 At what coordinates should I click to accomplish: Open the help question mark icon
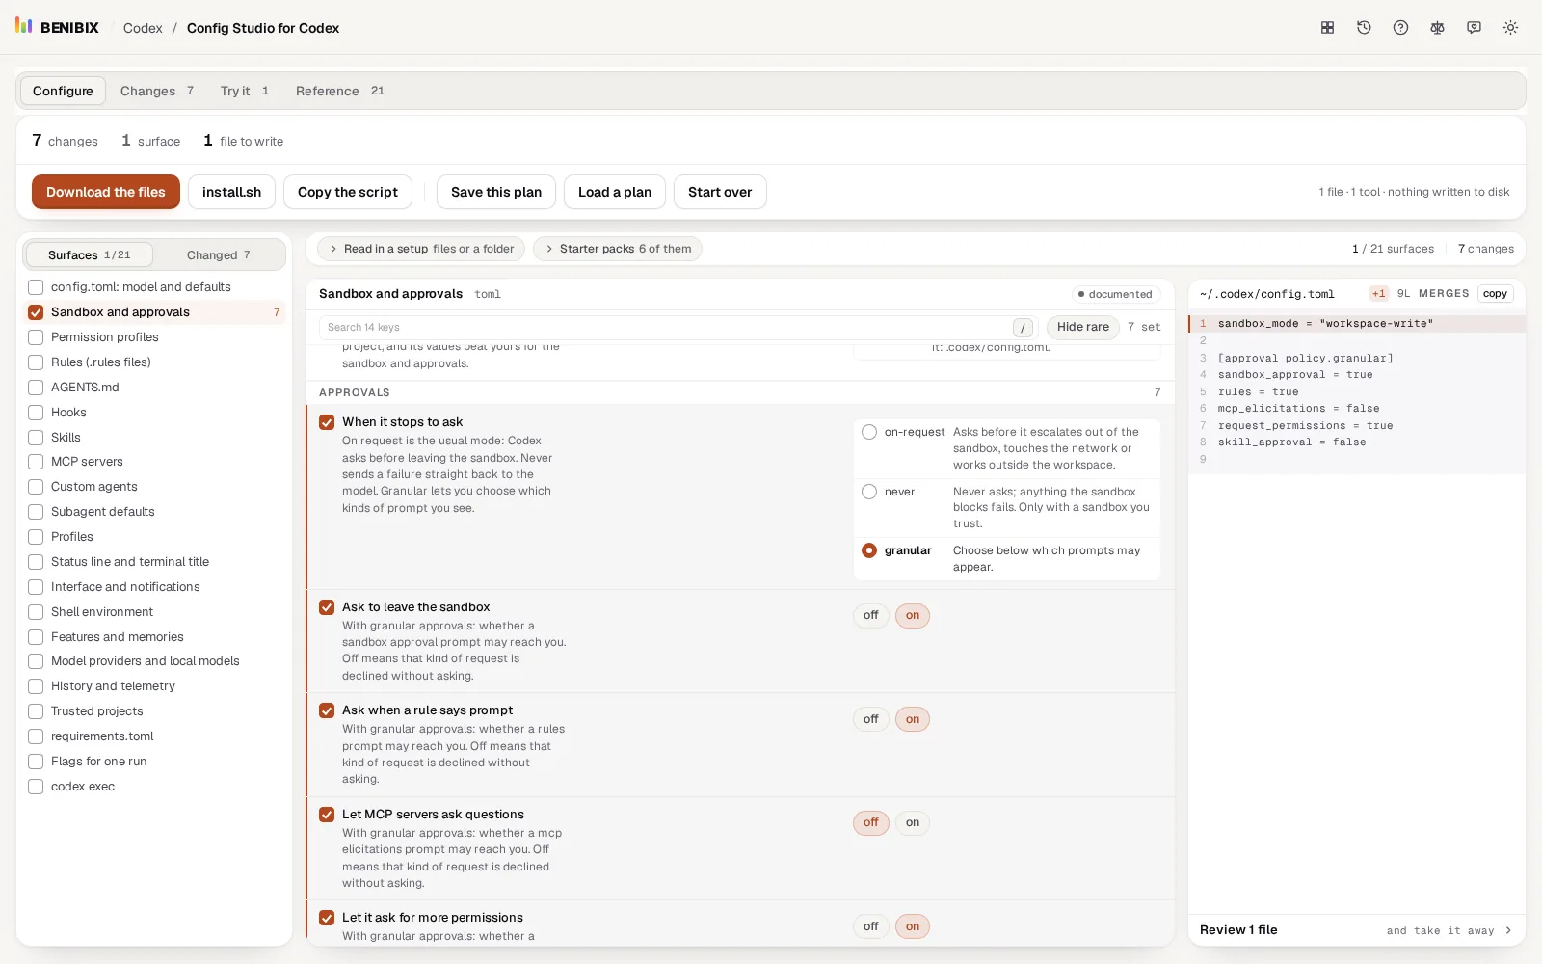coord(1400,28)
